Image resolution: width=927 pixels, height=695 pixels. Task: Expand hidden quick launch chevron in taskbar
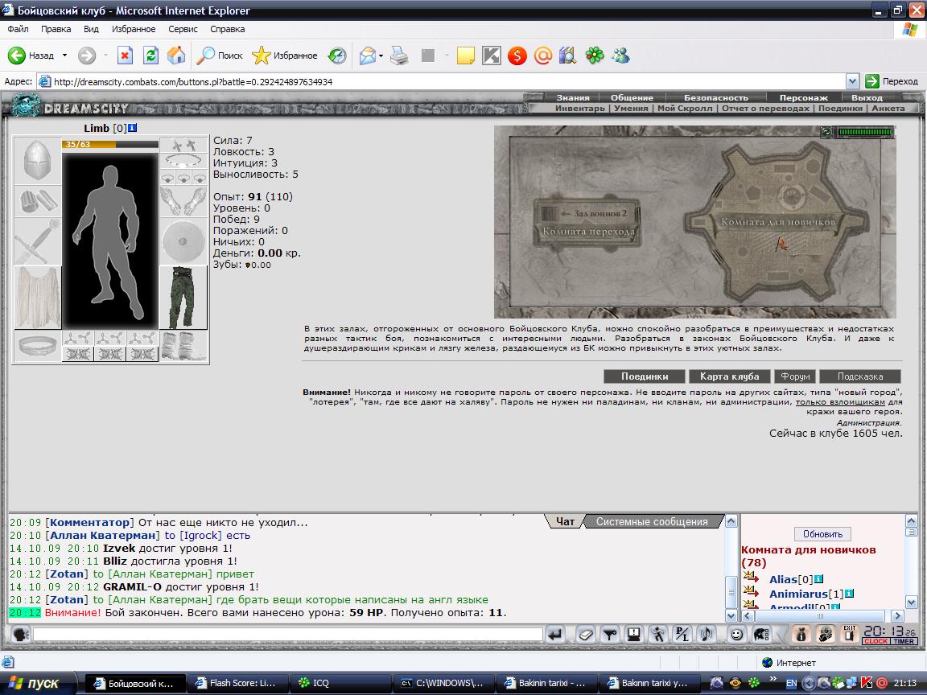(772, 679)
